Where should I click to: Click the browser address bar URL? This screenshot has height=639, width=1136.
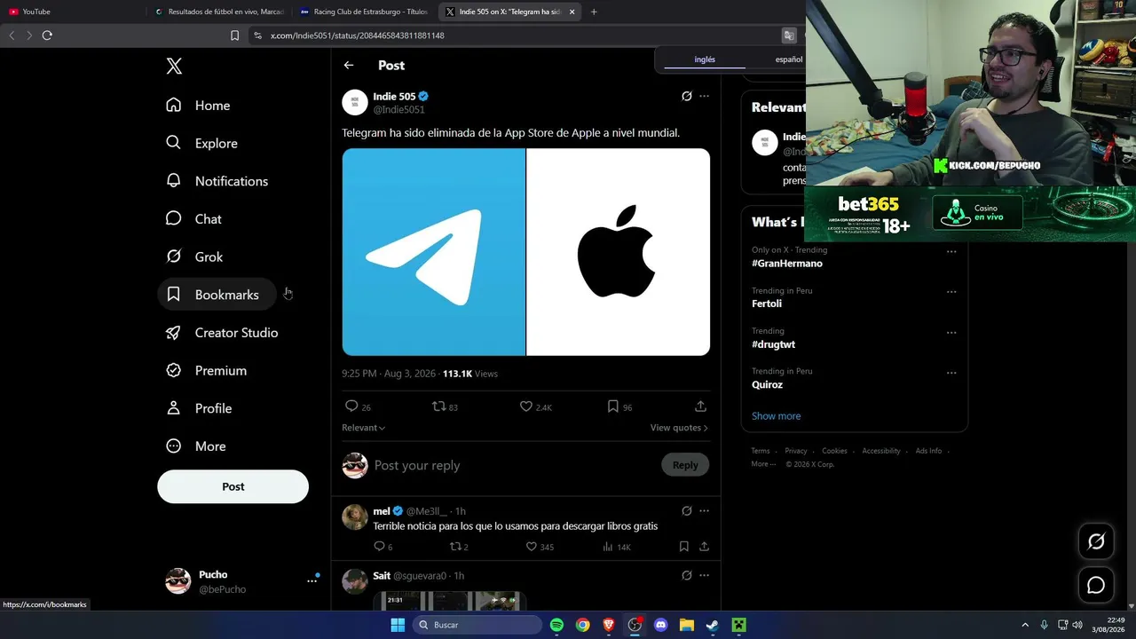click(x=357, y=35)
